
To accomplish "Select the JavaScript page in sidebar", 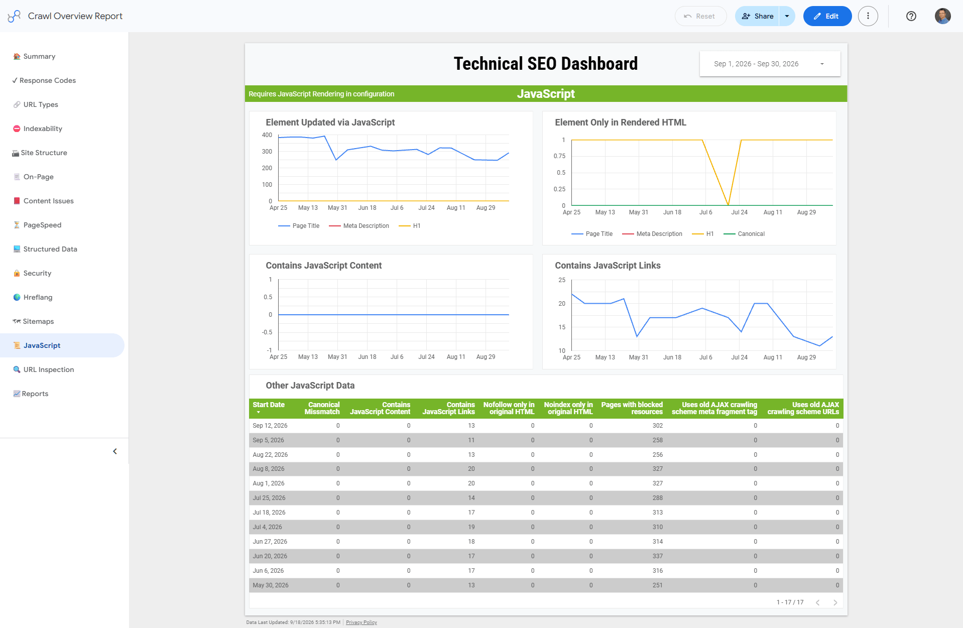I will click(62, 345).
